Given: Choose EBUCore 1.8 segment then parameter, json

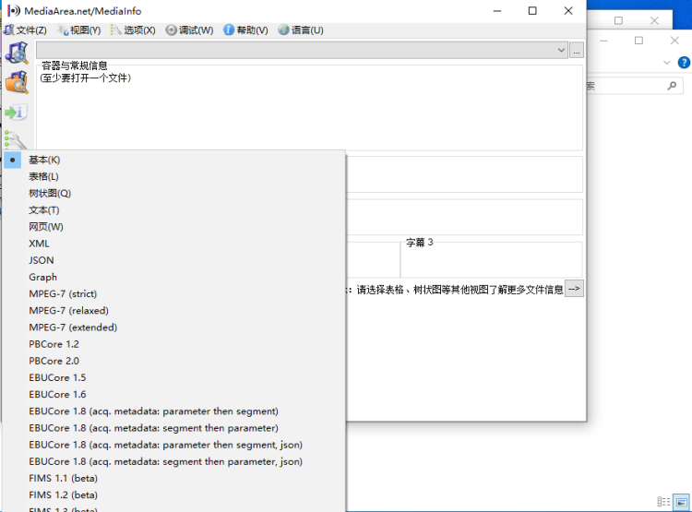Looking at the screenshot, I should (173, 461).
